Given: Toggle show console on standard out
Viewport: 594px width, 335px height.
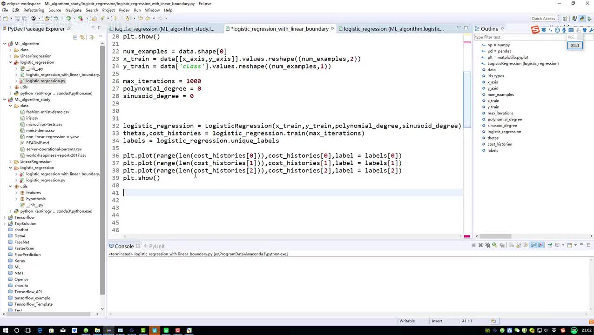Looking at the screenshot, I should click(x=533, y=245).
